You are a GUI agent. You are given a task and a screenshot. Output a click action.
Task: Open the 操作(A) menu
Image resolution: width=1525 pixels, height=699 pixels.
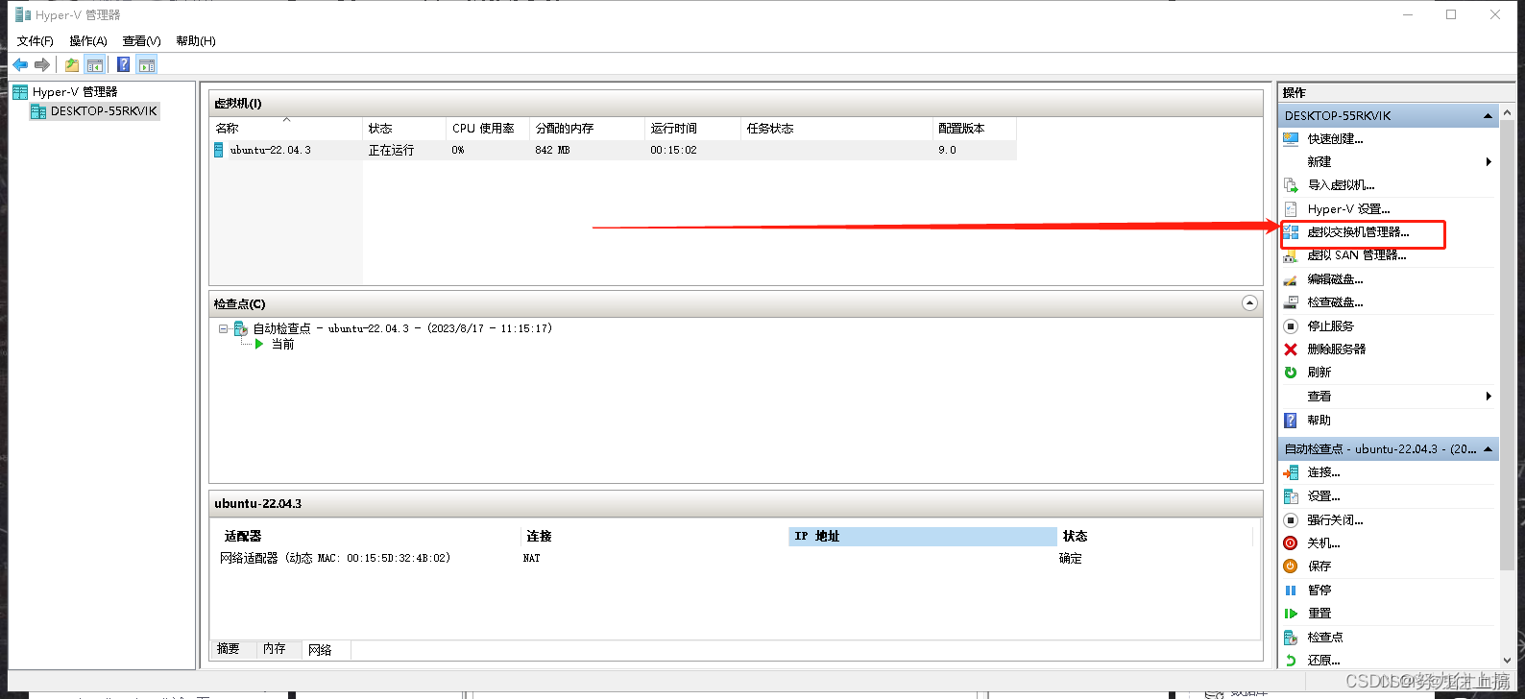pyautogui.click(x=88, y=41)
